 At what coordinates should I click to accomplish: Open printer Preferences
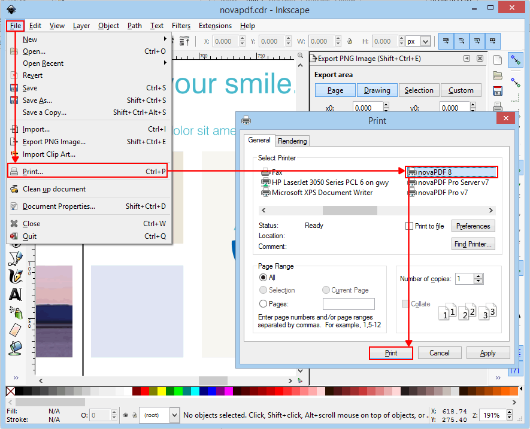click(473, 226)
